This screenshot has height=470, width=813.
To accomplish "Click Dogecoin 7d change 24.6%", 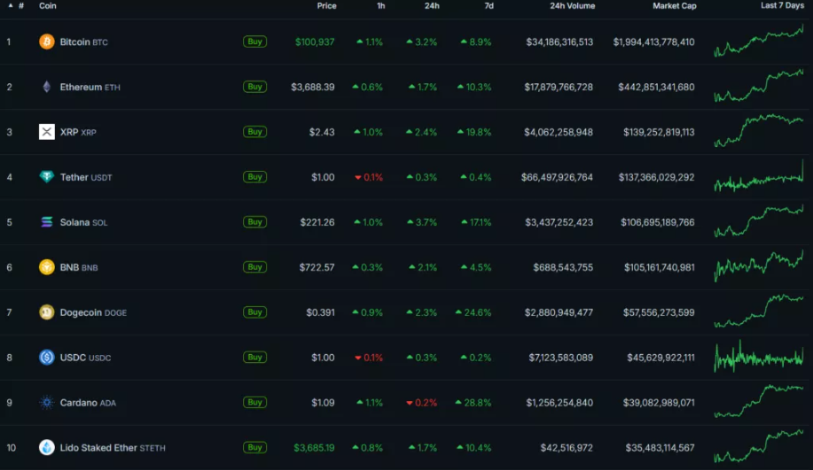I will [x=473, y=312].
